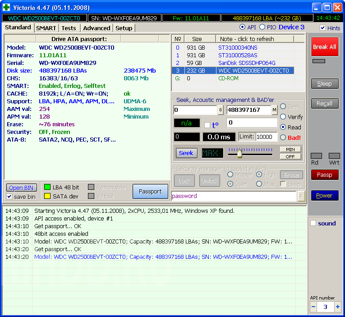
Task: Switch to the Tests tab
Action: (x=69, y=28)
